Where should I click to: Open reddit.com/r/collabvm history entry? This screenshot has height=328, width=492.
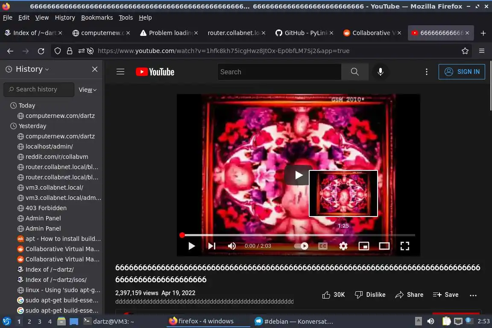(x=57, y=157)
